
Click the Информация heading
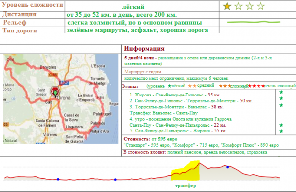tap(144, 49)
